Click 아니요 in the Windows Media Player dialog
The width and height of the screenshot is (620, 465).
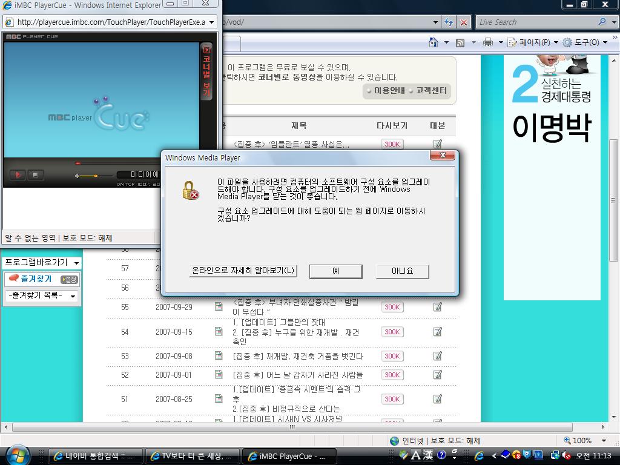(x=402, y=271)
